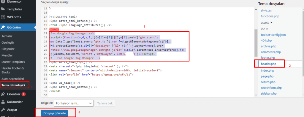Click the WPForms icon

click(x=3, y=17)
